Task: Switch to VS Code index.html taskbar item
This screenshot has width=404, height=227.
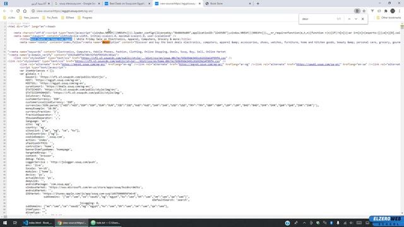Action: pyautogui.click(x=38, y=223)
